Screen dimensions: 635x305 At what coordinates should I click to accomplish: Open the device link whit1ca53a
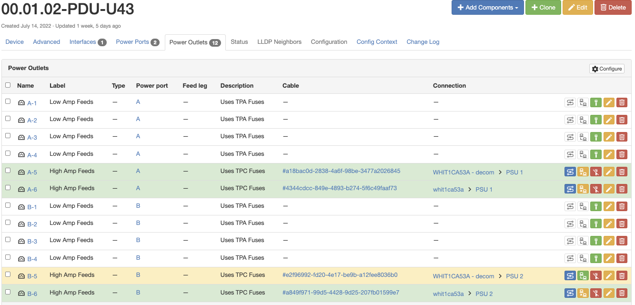pyautogui.click(x=448, y=189)
